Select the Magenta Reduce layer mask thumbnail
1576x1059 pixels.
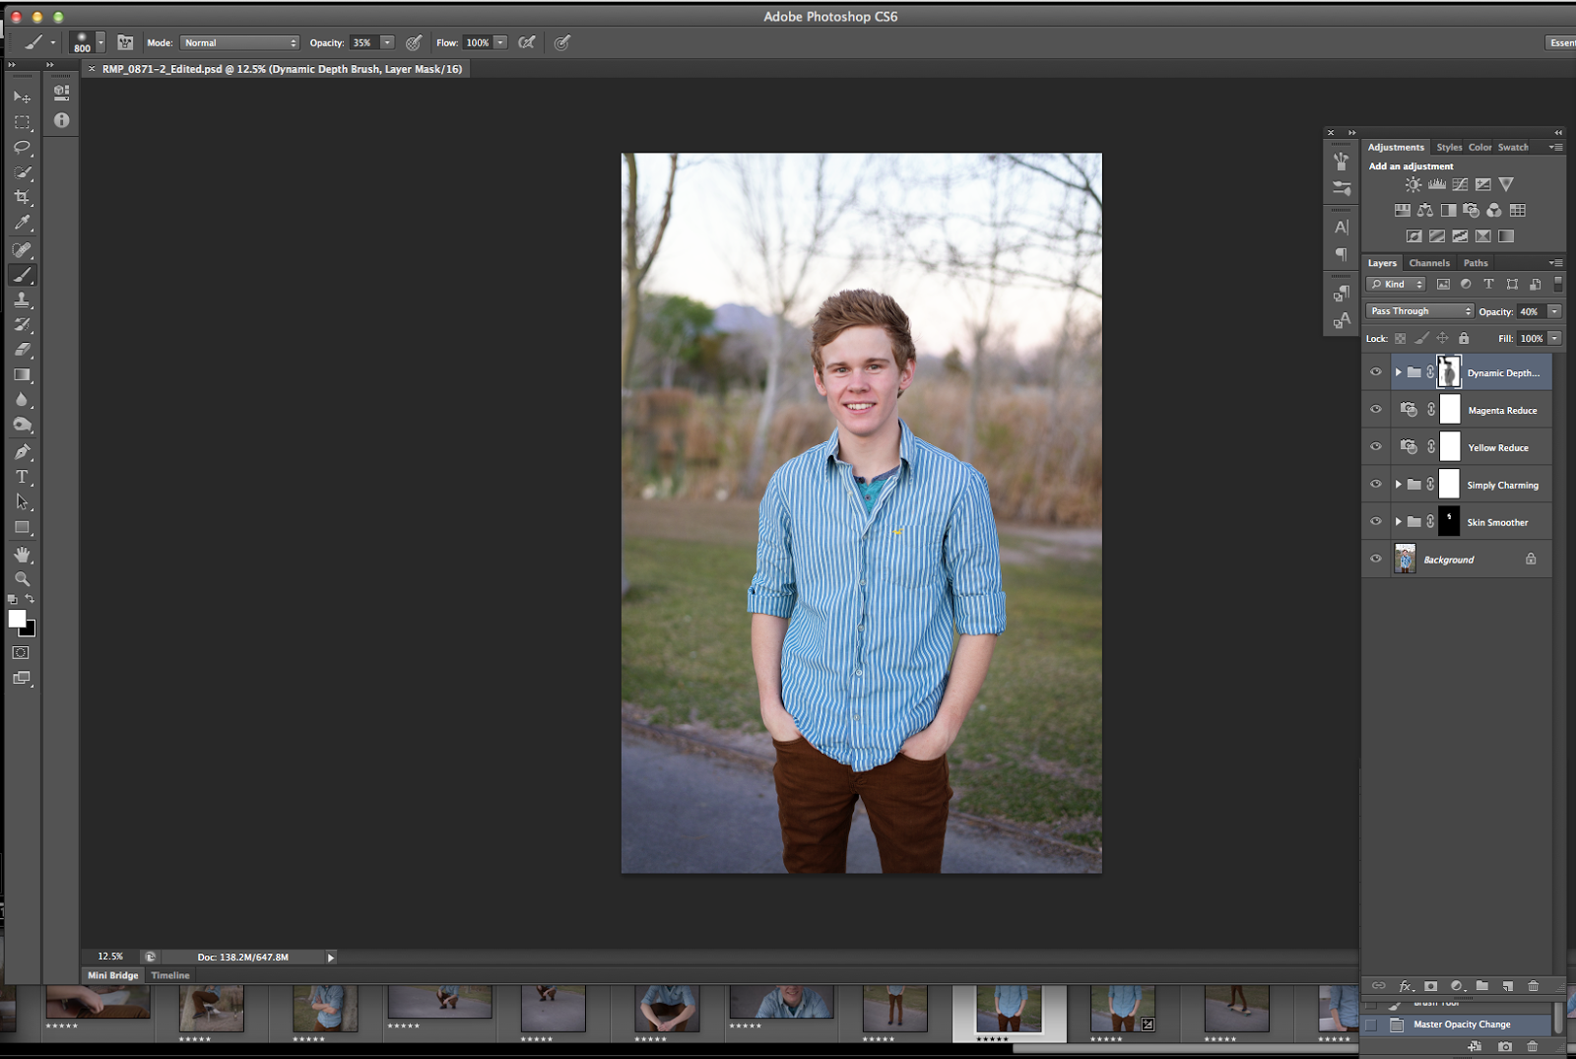click(1450, 410)
